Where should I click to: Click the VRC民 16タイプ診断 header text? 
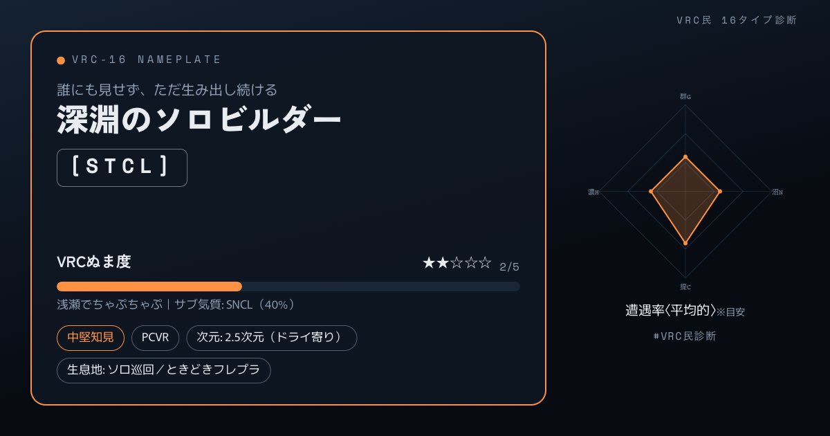click(737, 20)
